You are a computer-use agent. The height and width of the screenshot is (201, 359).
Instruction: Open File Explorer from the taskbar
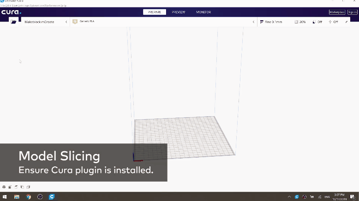click(x=17, y=197)
